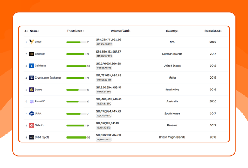Click BYDFi trust score bar
Screen dimensions: 248x168
pyautogui.click(x=77, y=42)
